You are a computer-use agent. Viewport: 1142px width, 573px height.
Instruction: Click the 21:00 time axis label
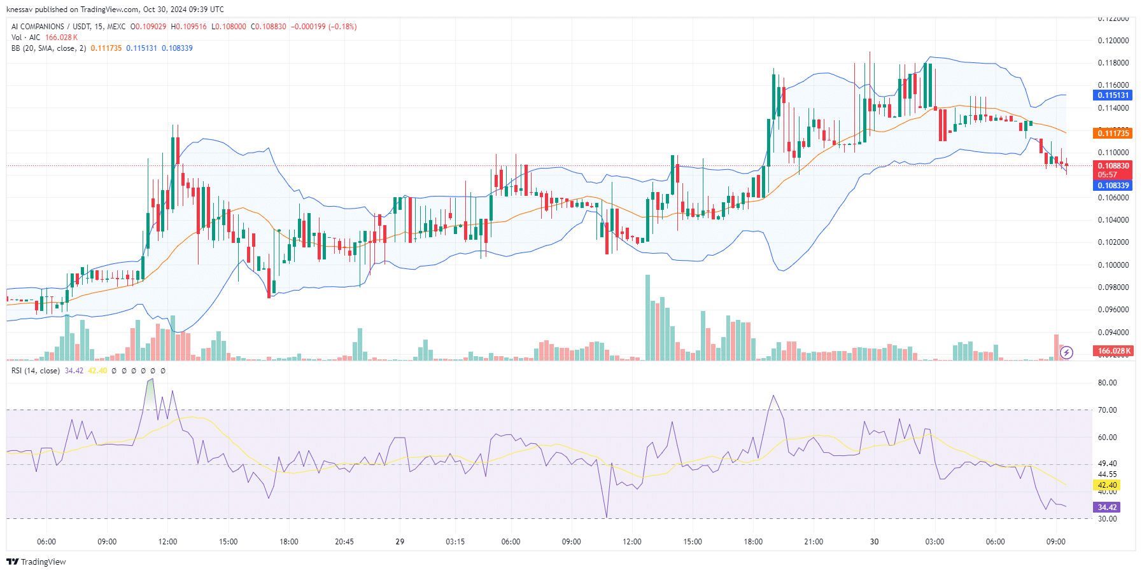coord(814,542)
